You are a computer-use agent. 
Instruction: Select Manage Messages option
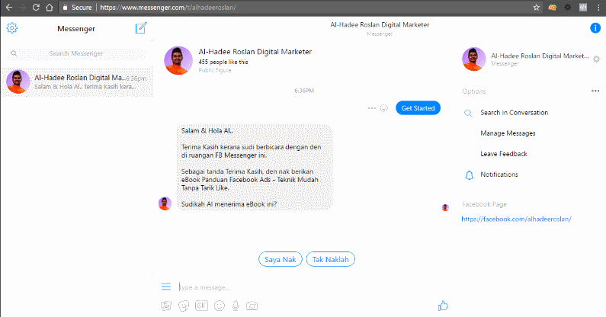[x=508, y=133]
